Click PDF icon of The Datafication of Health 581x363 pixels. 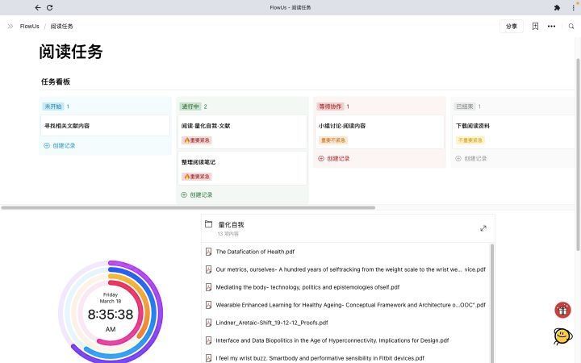209,252
